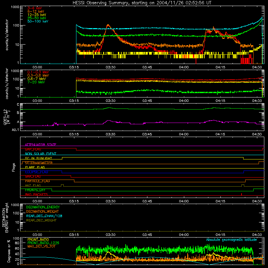Pick the 25-50 keV legend label
Screen dimensions: 268x268
tap(37, 18)
